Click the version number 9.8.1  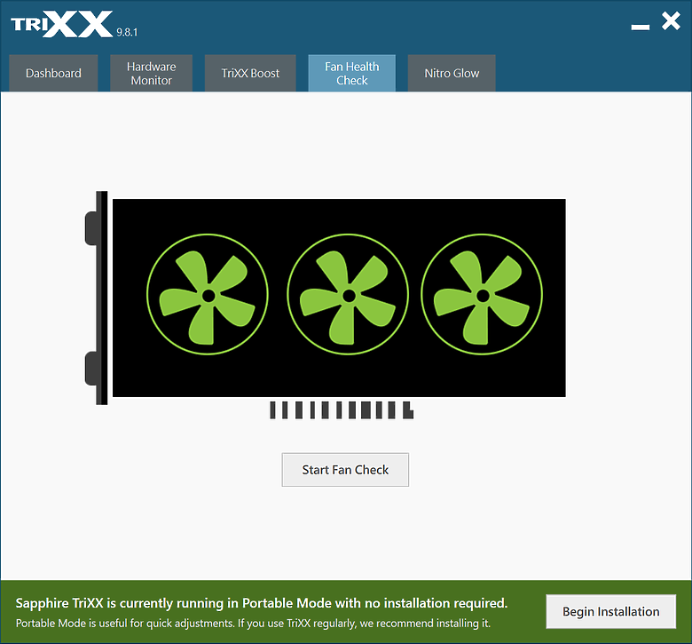tap(127, 32)
